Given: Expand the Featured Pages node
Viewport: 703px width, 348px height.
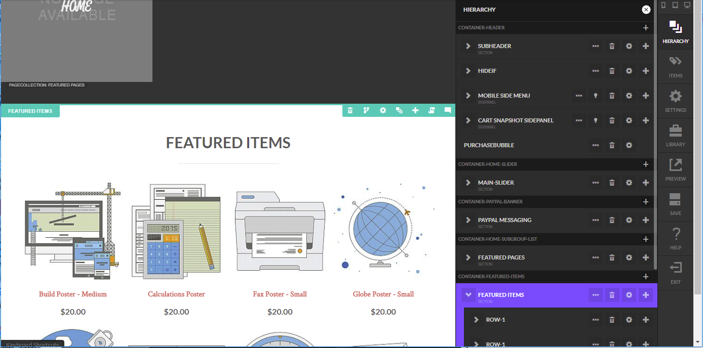Looking at the screenshot, I should coord(468,257).
